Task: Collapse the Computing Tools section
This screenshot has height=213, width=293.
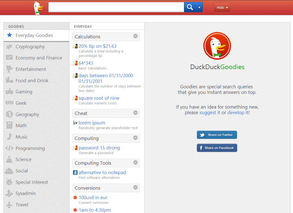Action: (135, 163)
